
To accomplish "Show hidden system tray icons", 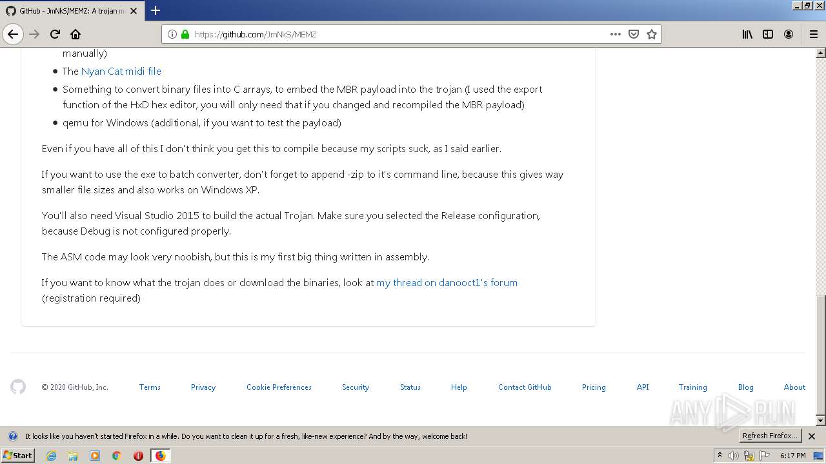I will [x=720, y=455].
